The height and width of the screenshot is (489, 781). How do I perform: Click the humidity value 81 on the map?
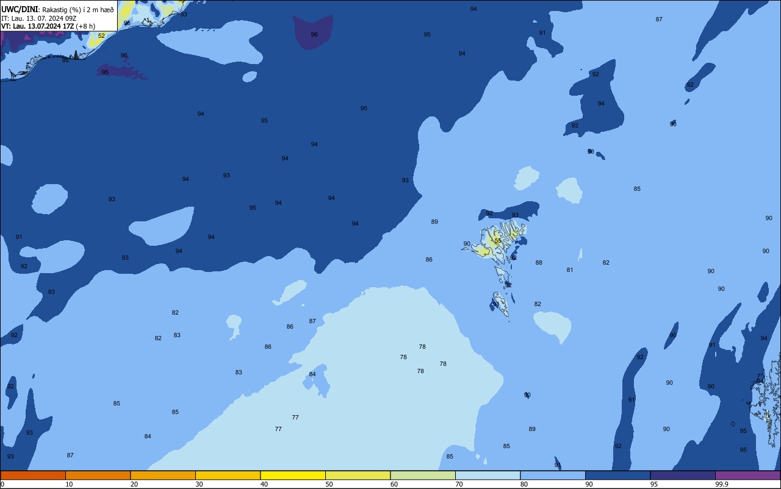tap(570, 270)
